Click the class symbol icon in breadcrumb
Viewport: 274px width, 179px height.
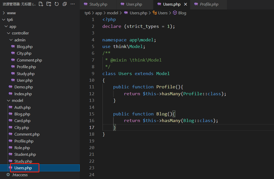(x=155, y=13)
